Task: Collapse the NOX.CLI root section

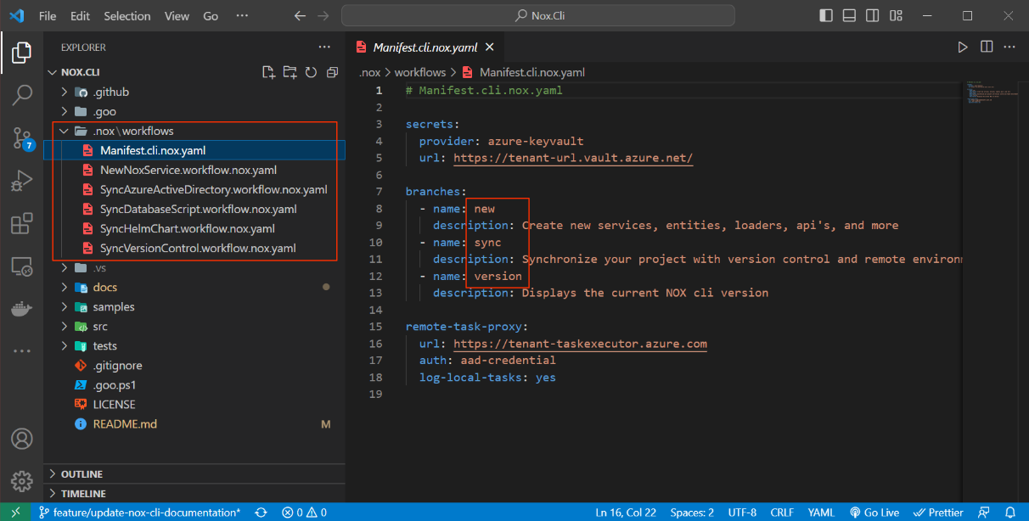Action: 80,72
